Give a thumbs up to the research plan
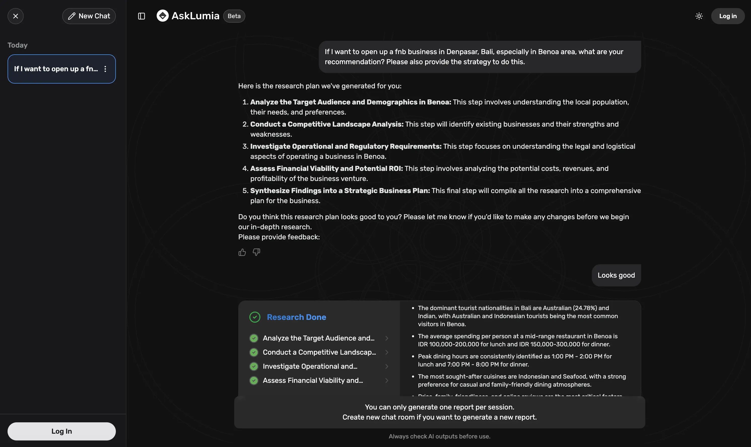Image resolution: width=751 pixels, height=447 pixels. 242,252
